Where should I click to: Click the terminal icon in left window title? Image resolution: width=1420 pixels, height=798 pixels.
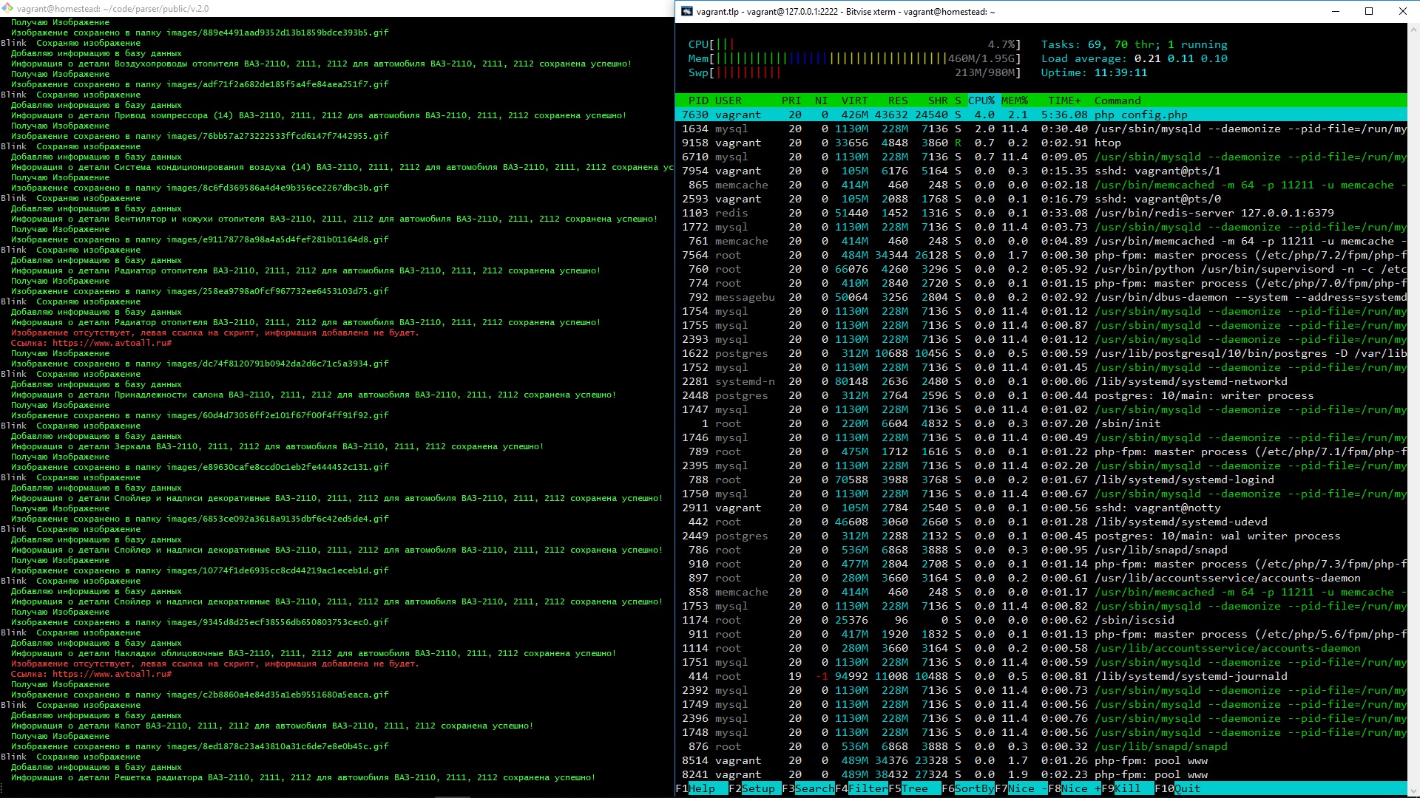click(7, 9)
